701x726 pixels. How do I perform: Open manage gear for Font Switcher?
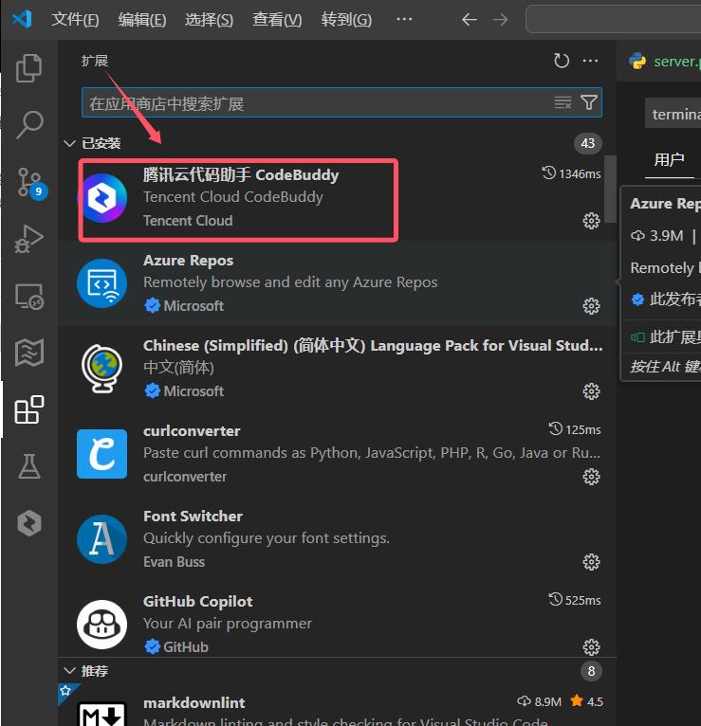coord(591,562)
